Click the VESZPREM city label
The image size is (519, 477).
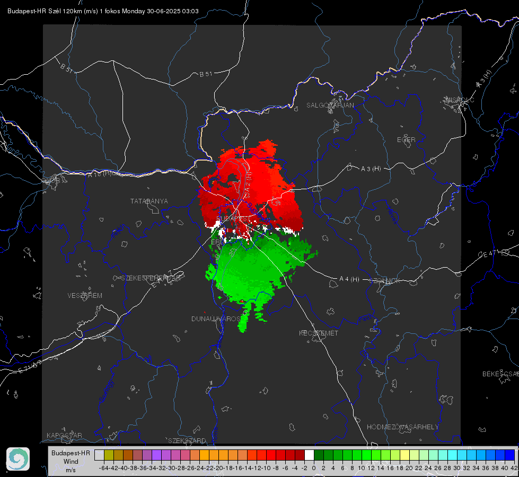tap(85, 296)
